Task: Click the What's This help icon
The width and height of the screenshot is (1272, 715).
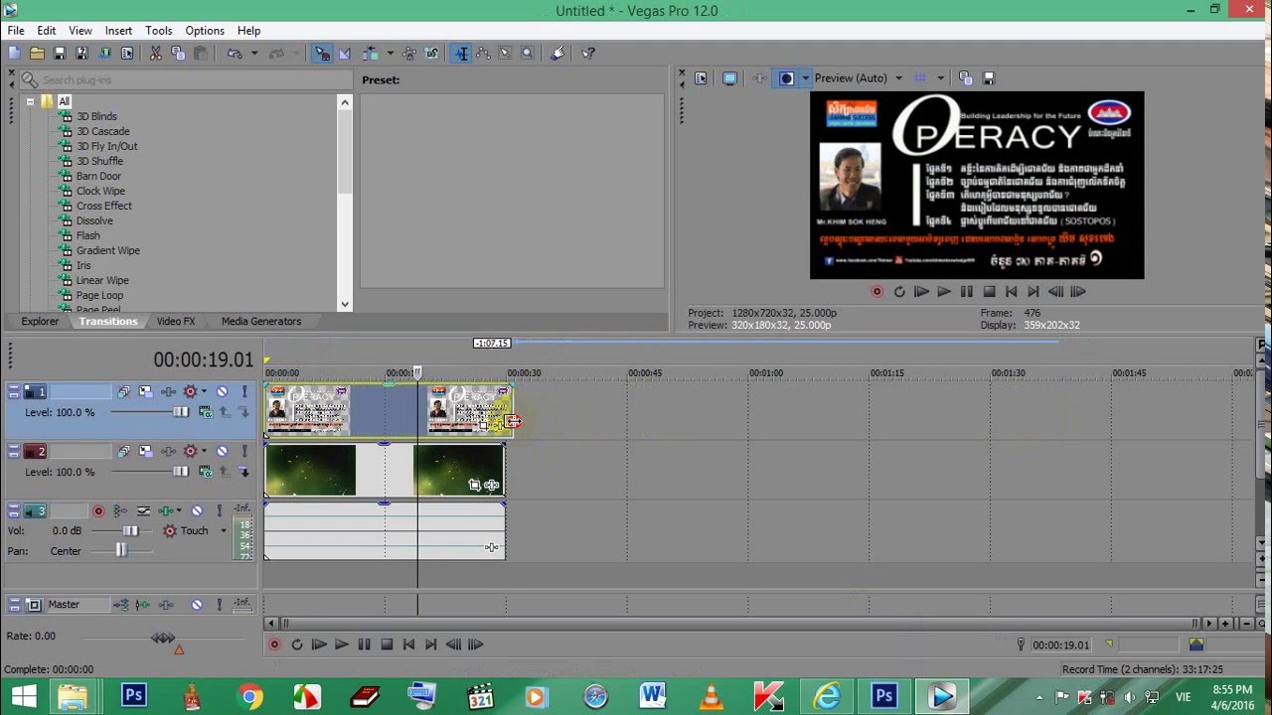Action: (588, 53)
